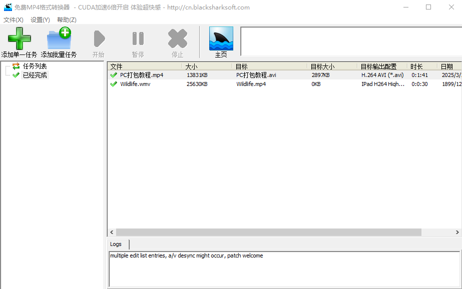Image resolution: width=462 pixels, height=289 pixels.
Task: Click the 暂停 pause icon
Action: point(138,38)
